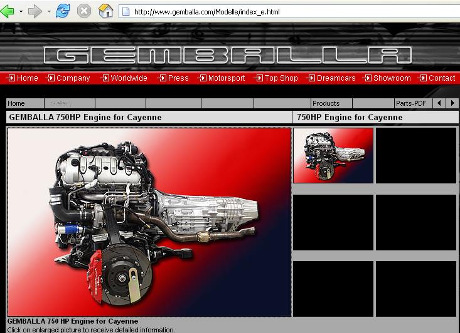Reload the page with the Refresh icon
Image resolution: width=460 pixels, height=333 pixels.
click(63, 11)
